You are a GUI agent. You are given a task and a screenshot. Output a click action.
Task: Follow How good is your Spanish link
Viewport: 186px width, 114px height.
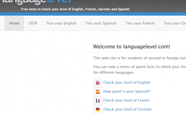pyautogui.click(x=127, y=91)
